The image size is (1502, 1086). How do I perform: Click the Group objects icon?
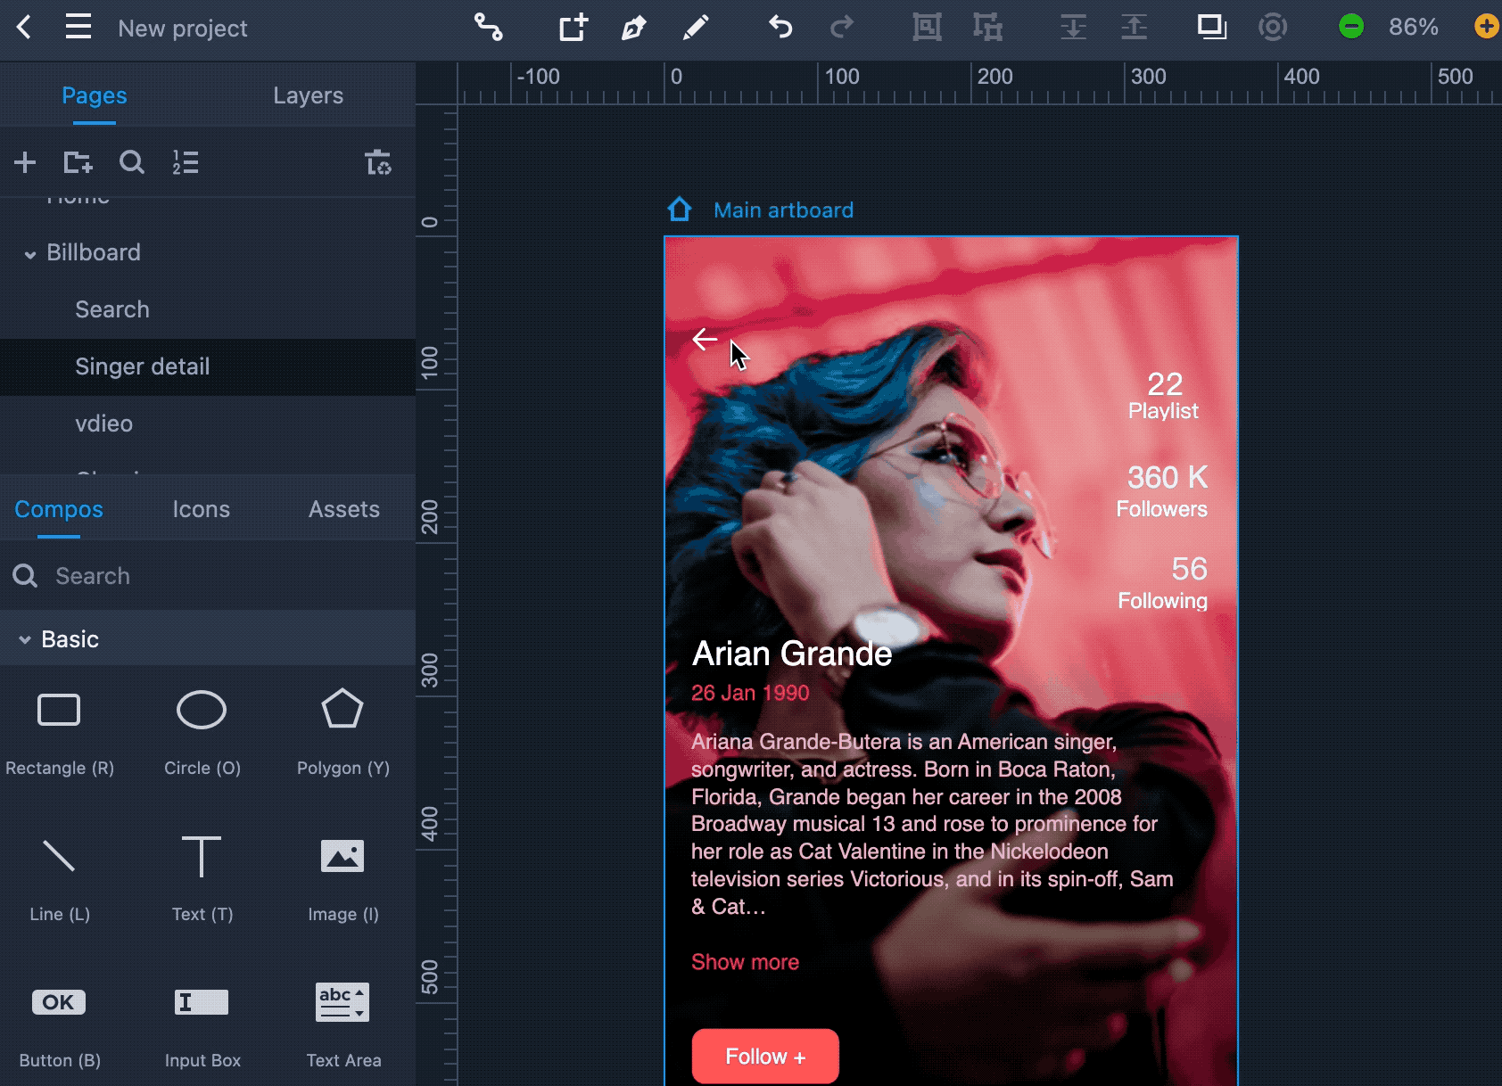[927, 27]
